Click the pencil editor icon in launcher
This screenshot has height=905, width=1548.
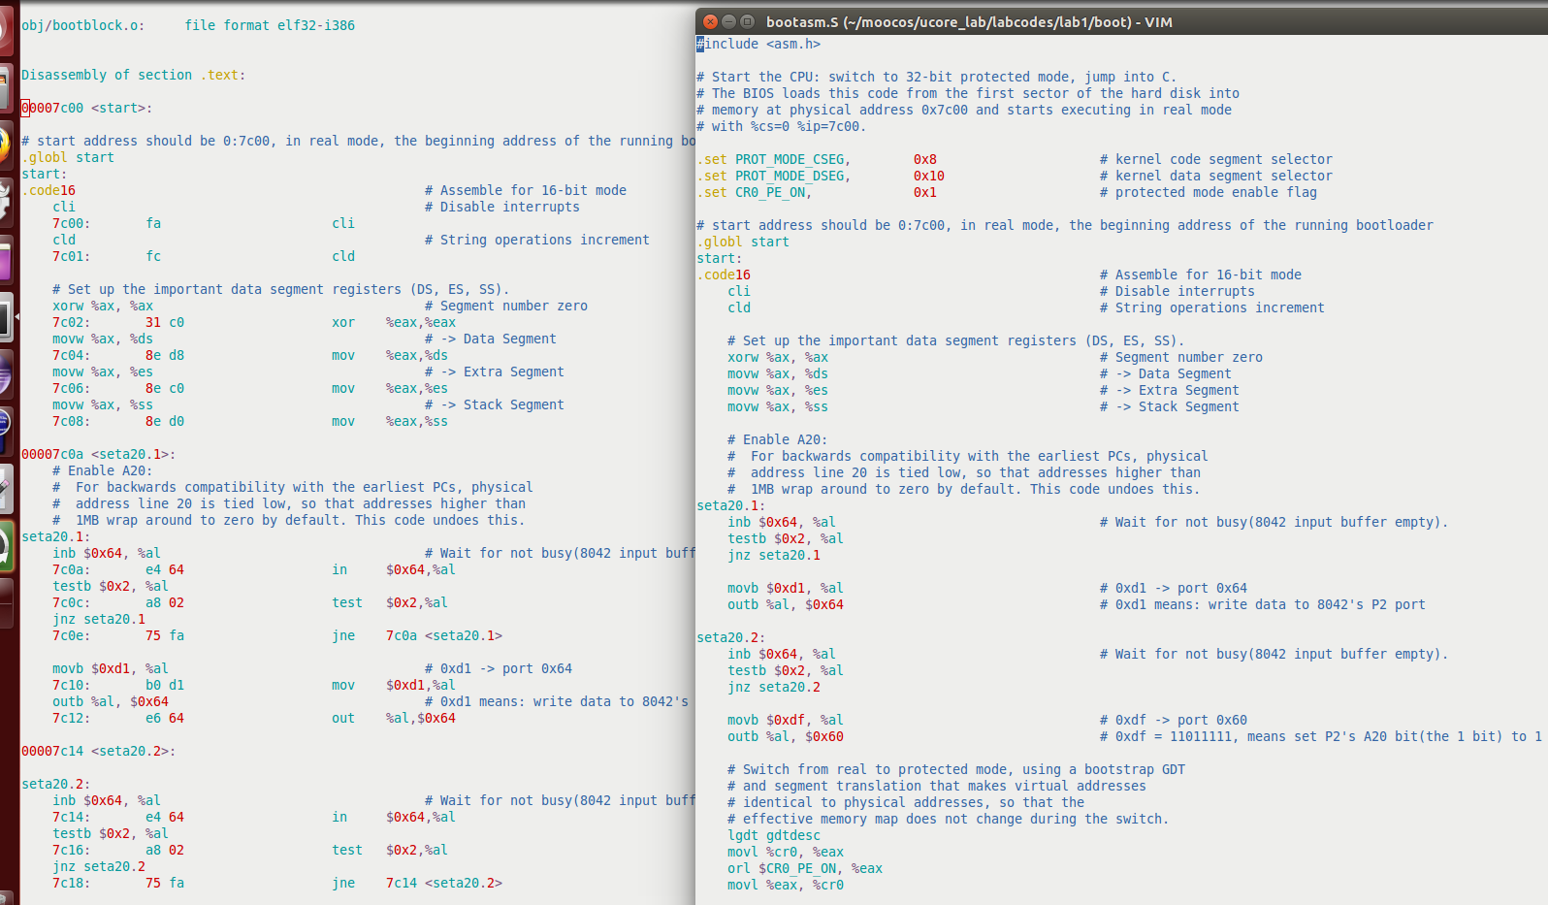point(5,487)
